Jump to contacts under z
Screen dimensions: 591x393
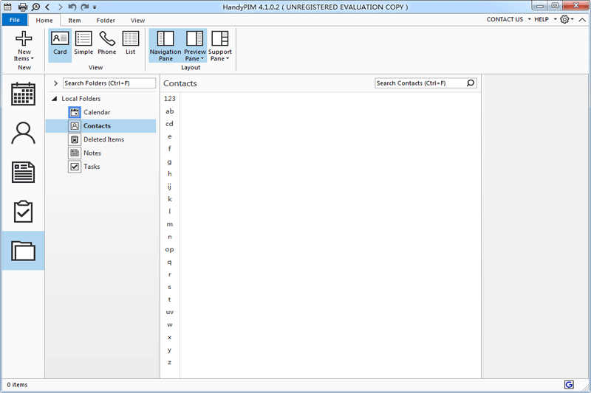[x=170, y=362]
